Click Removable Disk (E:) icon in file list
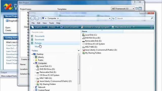Screen dimensions: 162x91 tap(83, 41)
